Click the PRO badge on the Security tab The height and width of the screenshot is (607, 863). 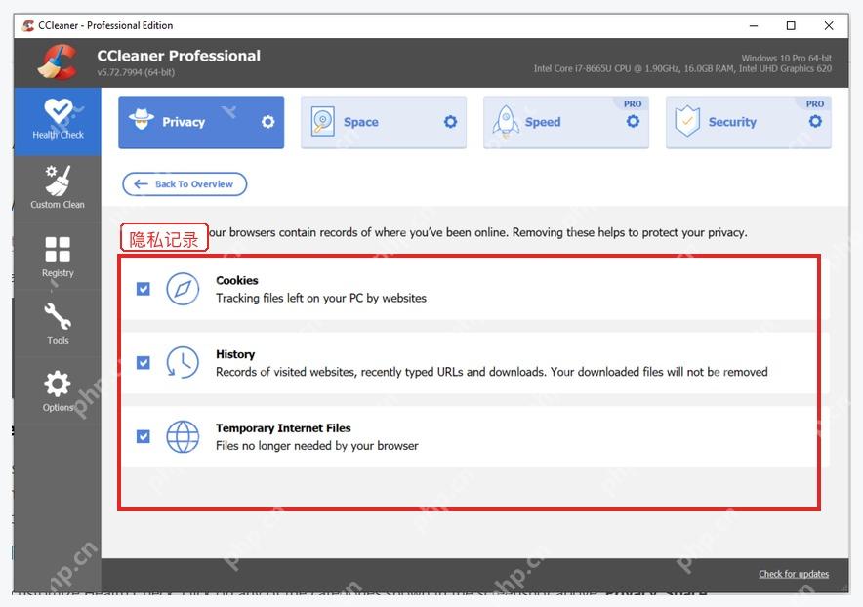[x=815, y=104]
